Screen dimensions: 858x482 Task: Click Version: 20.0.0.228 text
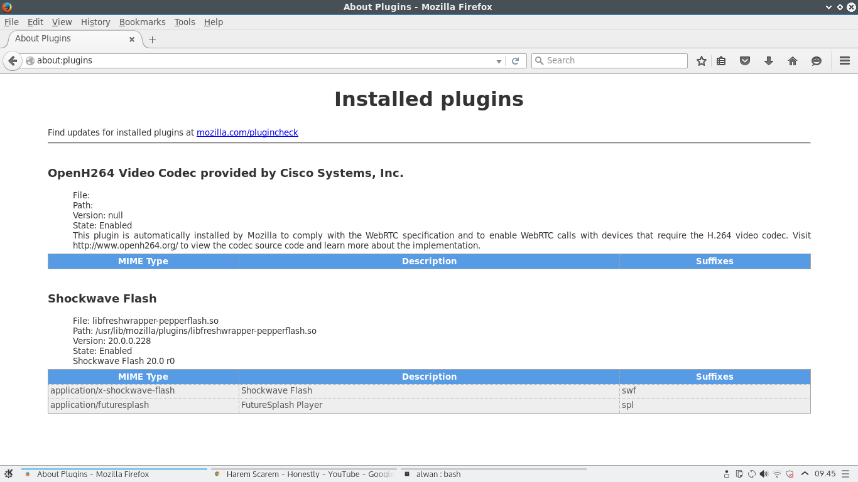(112, 341)
